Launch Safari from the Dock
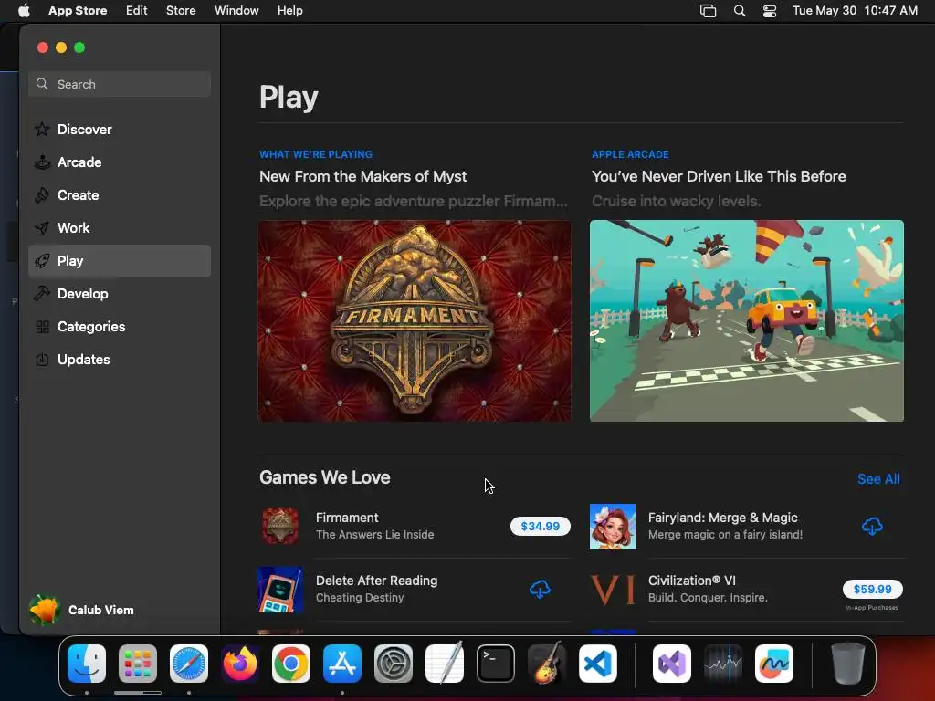The height and width of the screenshot is (701, 935). (189, 664)
